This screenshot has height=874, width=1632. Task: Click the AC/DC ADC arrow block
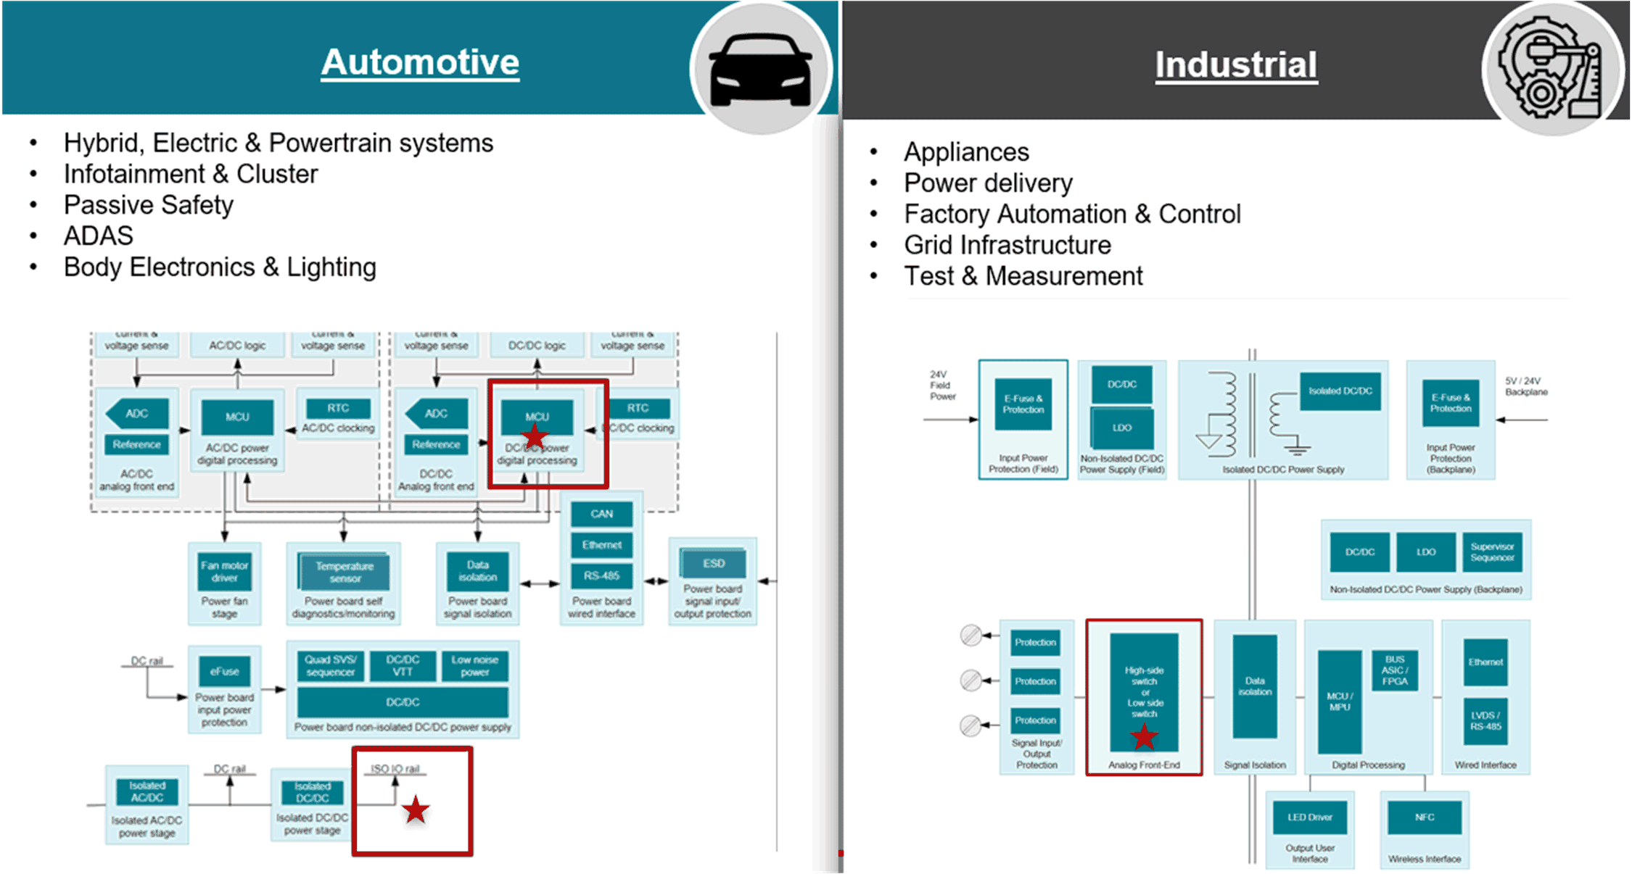click(x=136, y=414)
